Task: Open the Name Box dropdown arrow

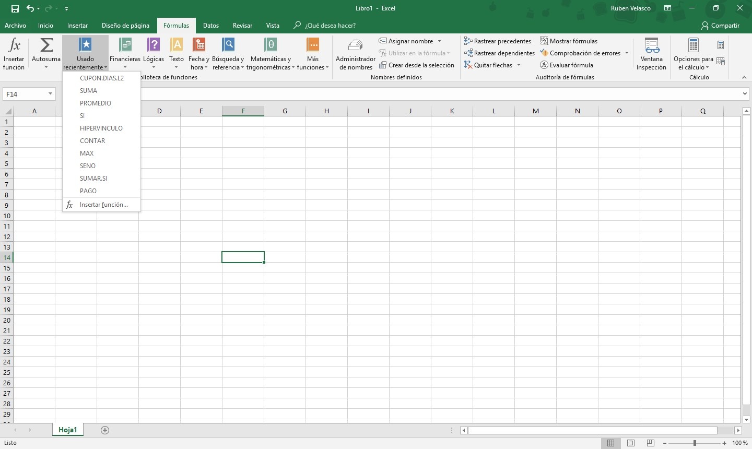Action: tap(50, 94)
